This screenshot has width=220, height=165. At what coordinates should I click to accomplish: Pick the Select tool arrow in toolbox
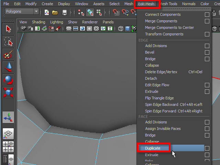8,29
